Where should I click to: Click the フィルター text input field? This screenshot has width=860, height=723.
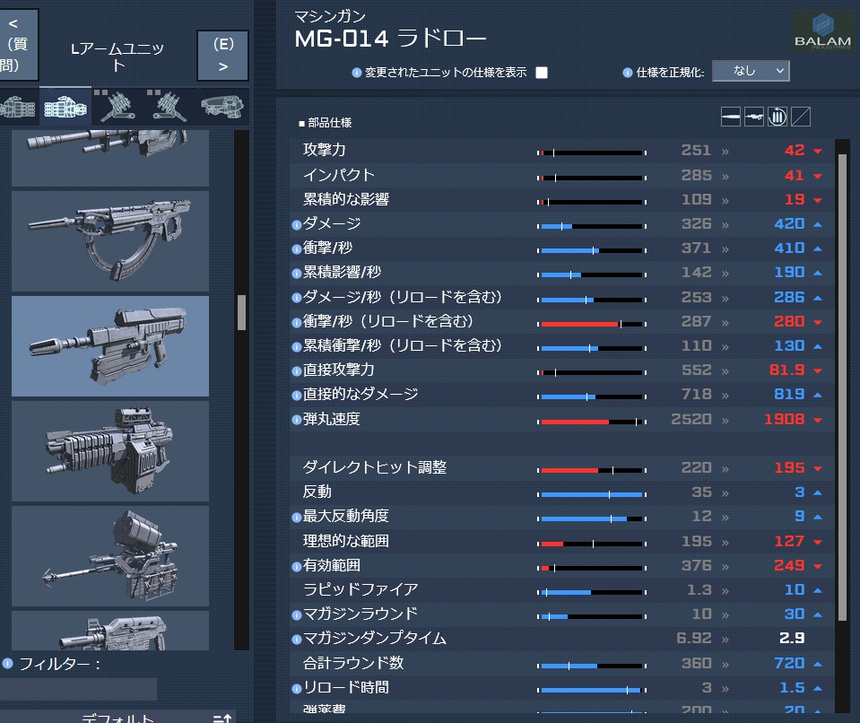(x=78, y=689)
